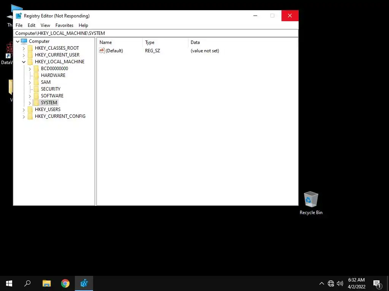
Task: Click the registry path address bar
Action: 156,33
